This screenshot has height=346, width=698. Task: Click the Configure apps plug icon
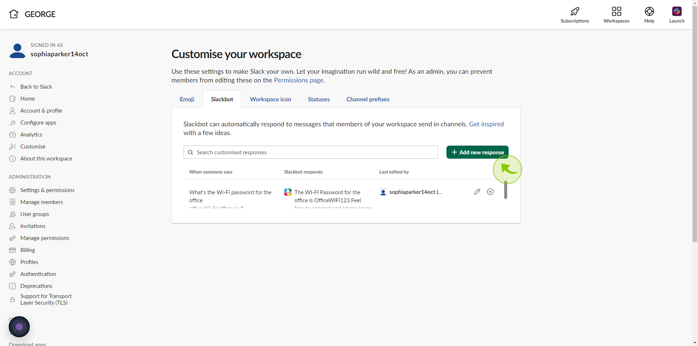coord(12,123)
